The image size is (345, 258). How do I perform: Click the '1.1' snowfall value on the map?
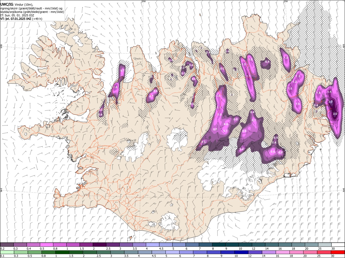coord(219,108)
